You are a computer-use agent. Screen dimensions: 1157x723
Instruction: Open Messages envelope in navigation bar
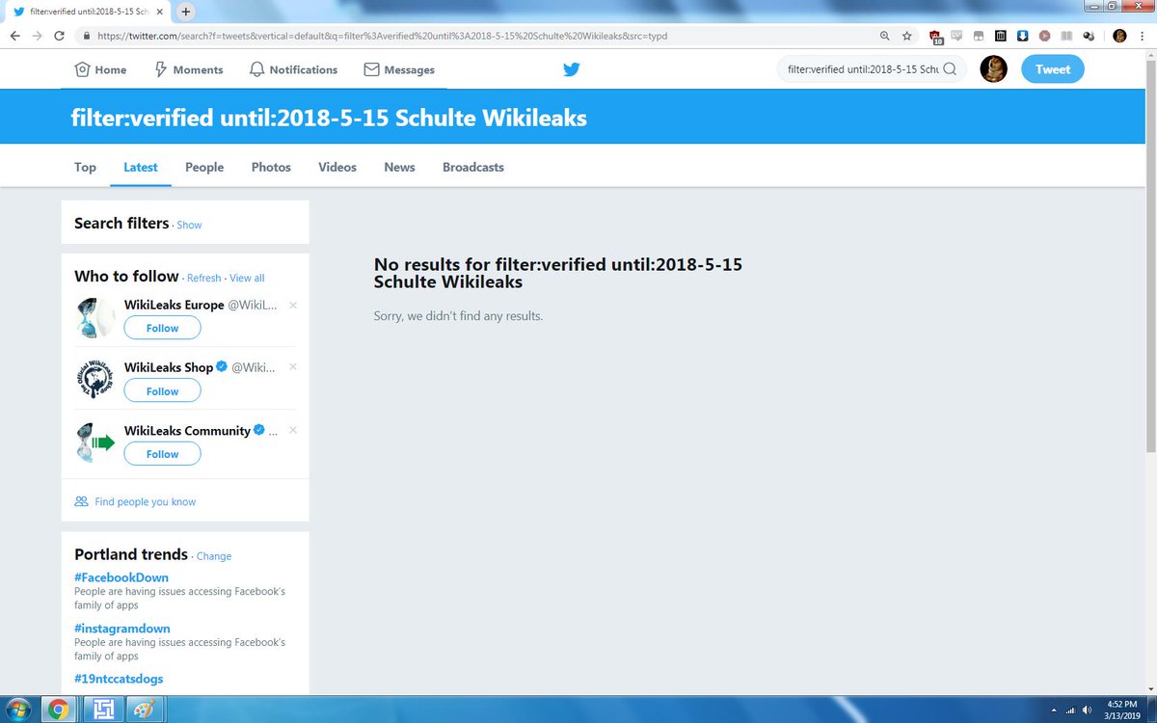click(x=398, y=69)
